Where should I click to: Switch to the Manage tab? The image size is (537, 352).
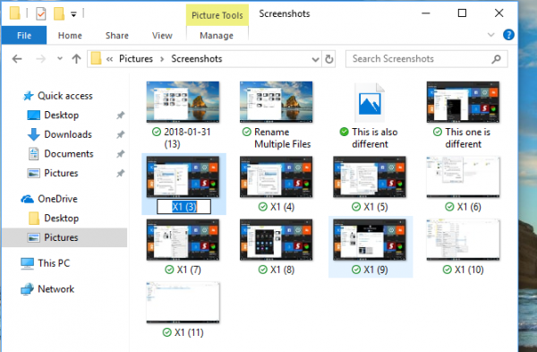point(217,36)
